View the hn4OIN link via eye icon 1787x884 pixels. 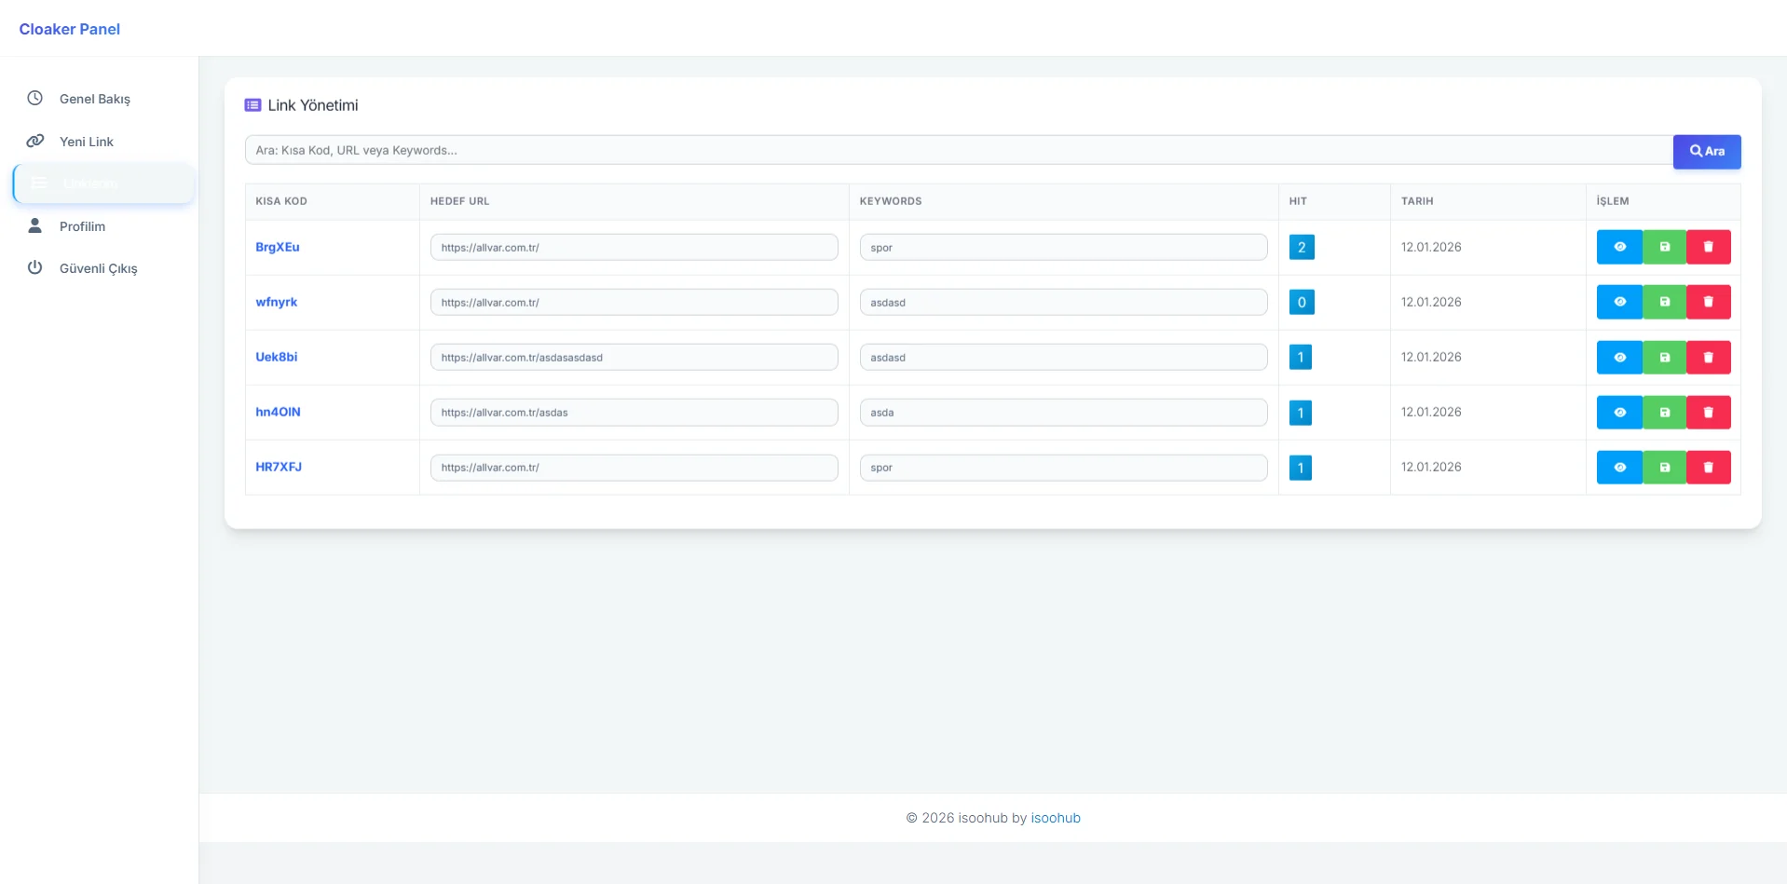(1619, 412)
